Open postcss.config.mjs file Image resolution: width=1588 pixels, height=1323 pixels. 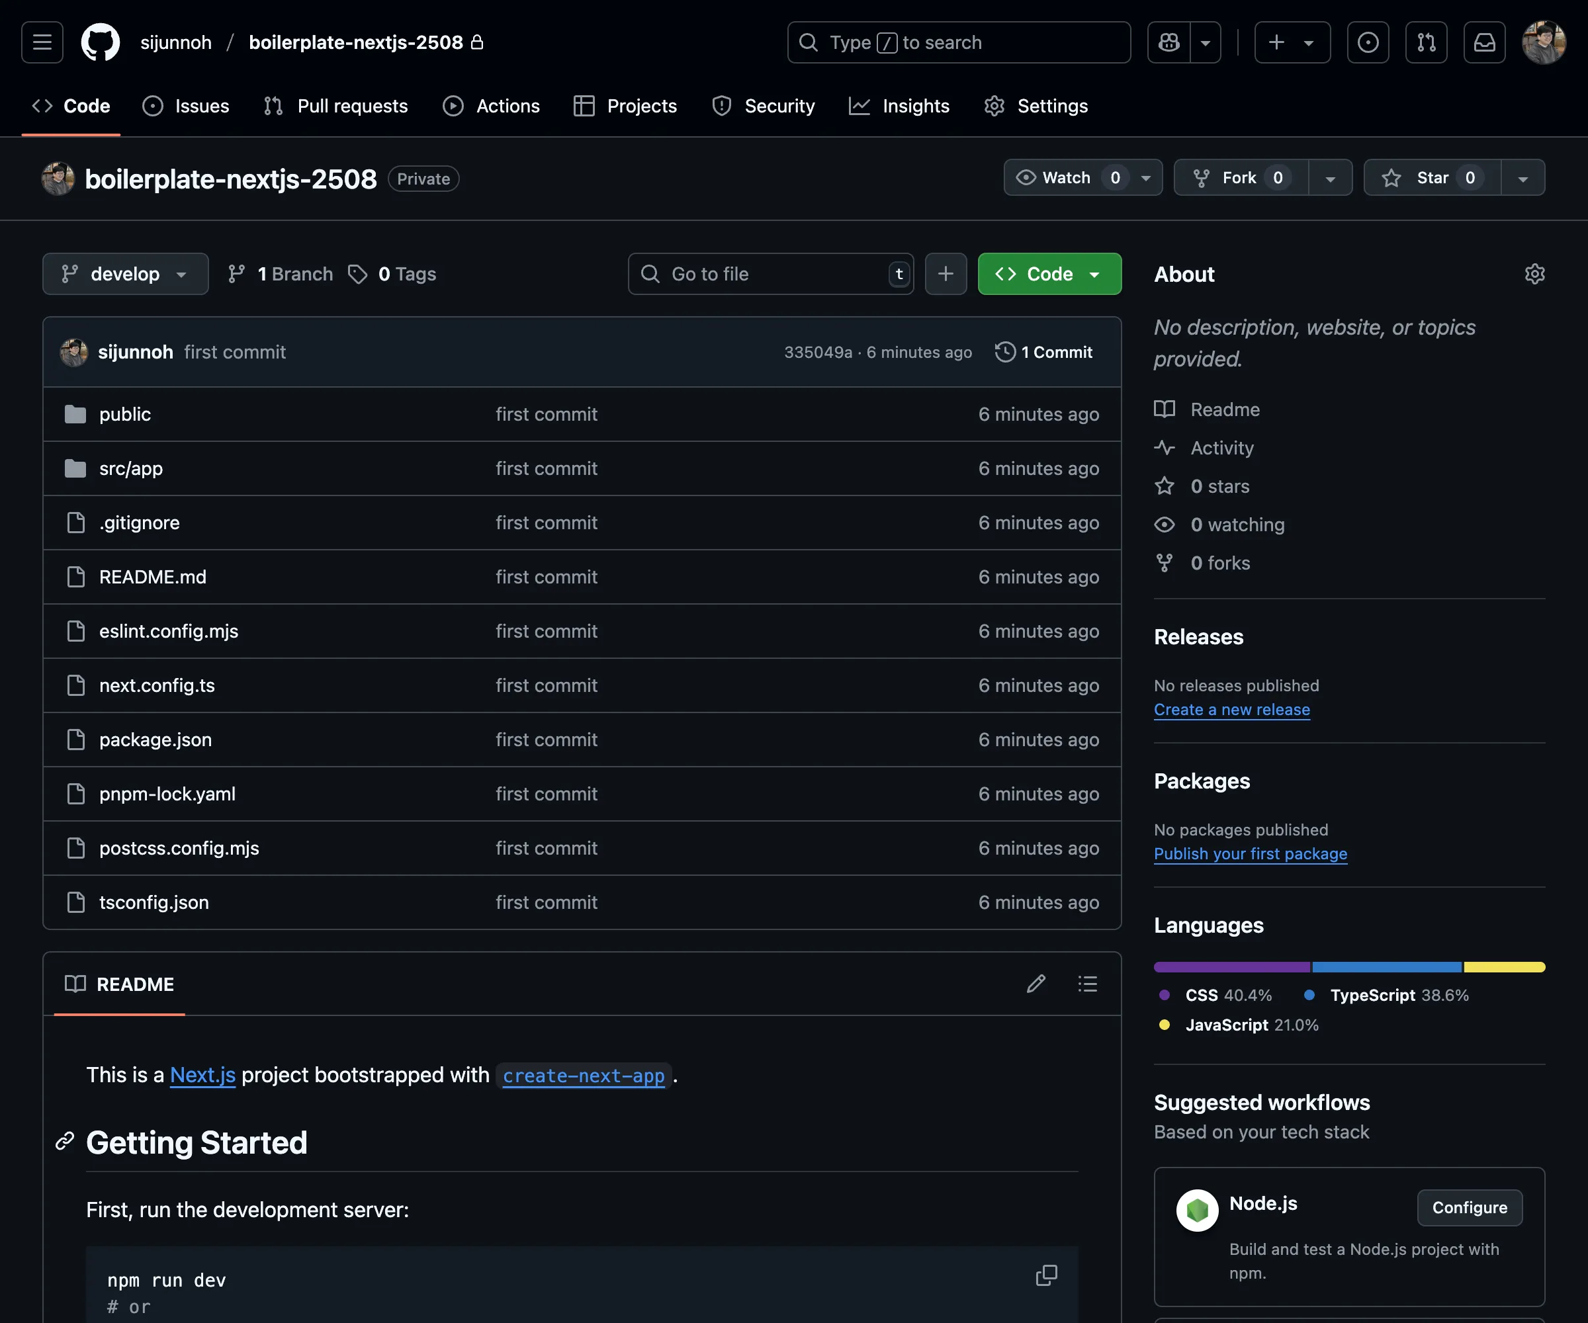tap(179, 848)
